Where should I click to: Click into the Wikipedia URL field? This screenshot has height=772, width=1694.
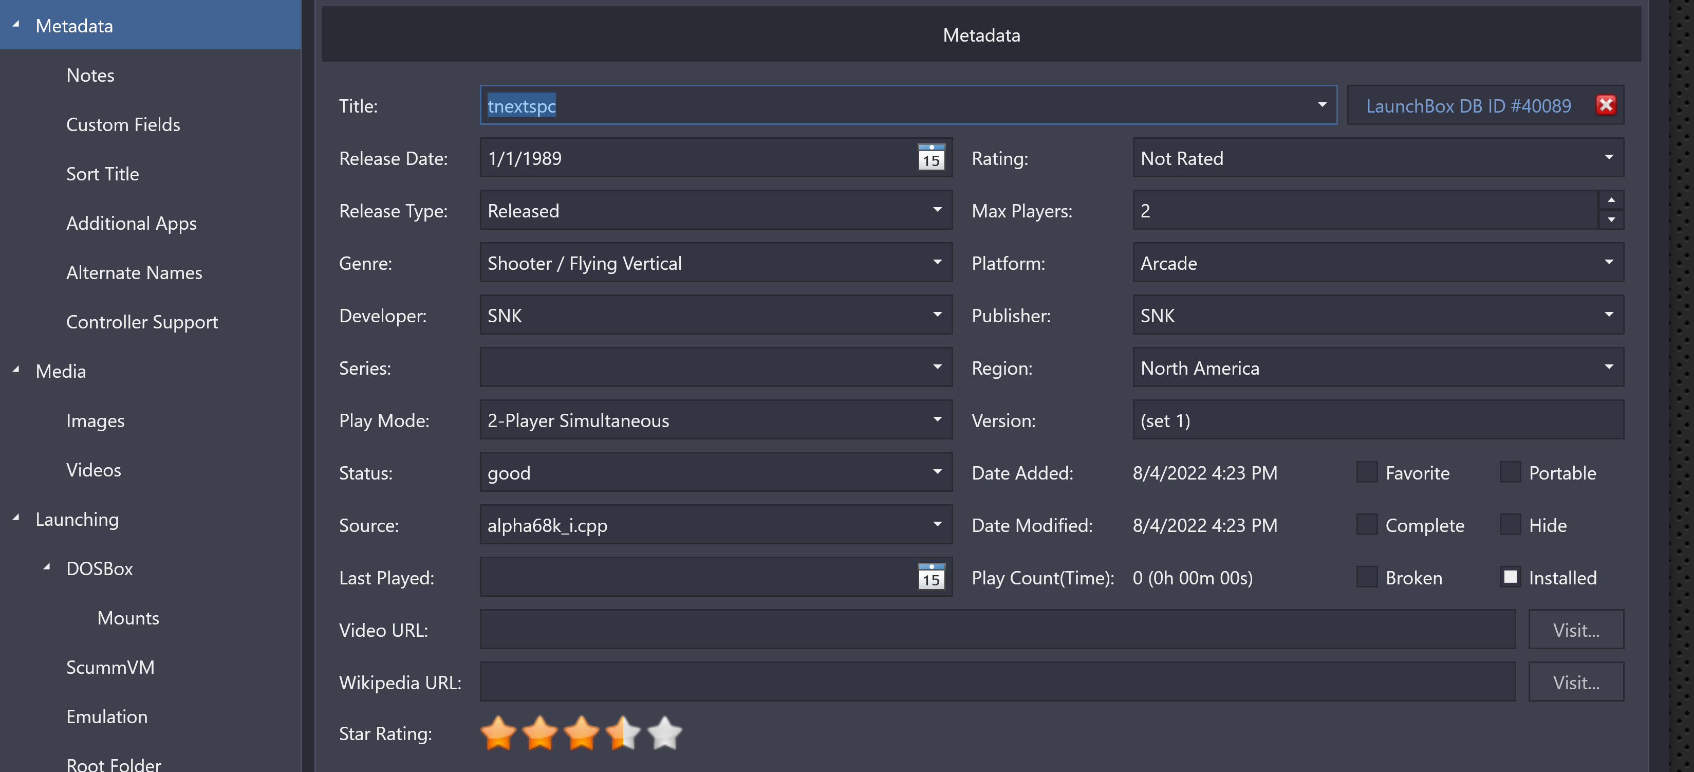coord(996,682)
